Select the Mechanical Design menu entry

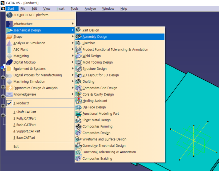pyautogui.click(x=40, y=30)
